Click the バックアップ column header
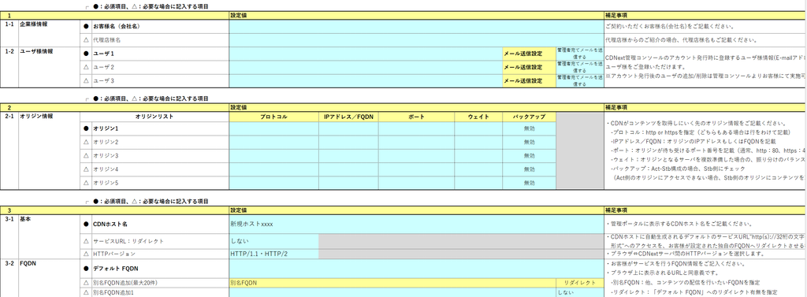The image size is (807, 297). click(x=529, y=117)
